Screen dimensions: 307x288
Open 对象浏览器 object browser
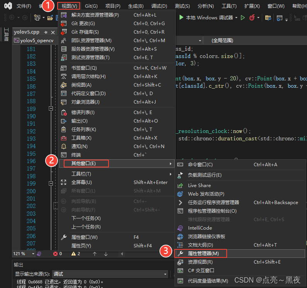[117, 102]
